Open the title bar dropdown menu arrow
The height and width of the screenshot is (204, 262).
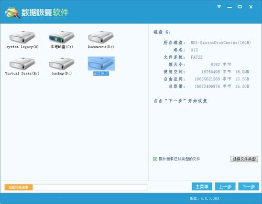tap(219, 7)
